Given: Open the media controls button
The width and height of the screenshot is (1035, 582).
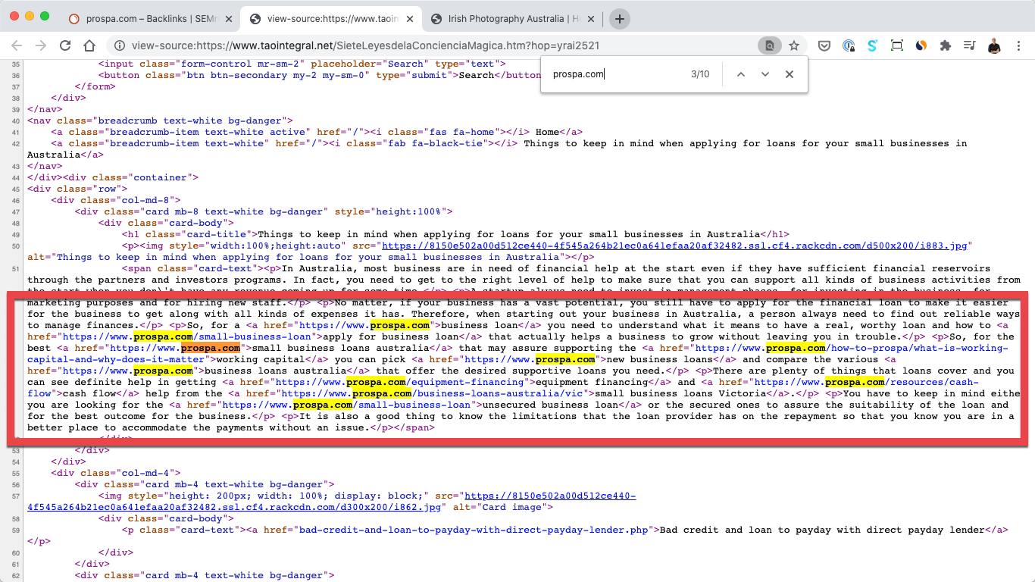Looking at the screenshot, I should pyautogui.click(x=969, y=45).
